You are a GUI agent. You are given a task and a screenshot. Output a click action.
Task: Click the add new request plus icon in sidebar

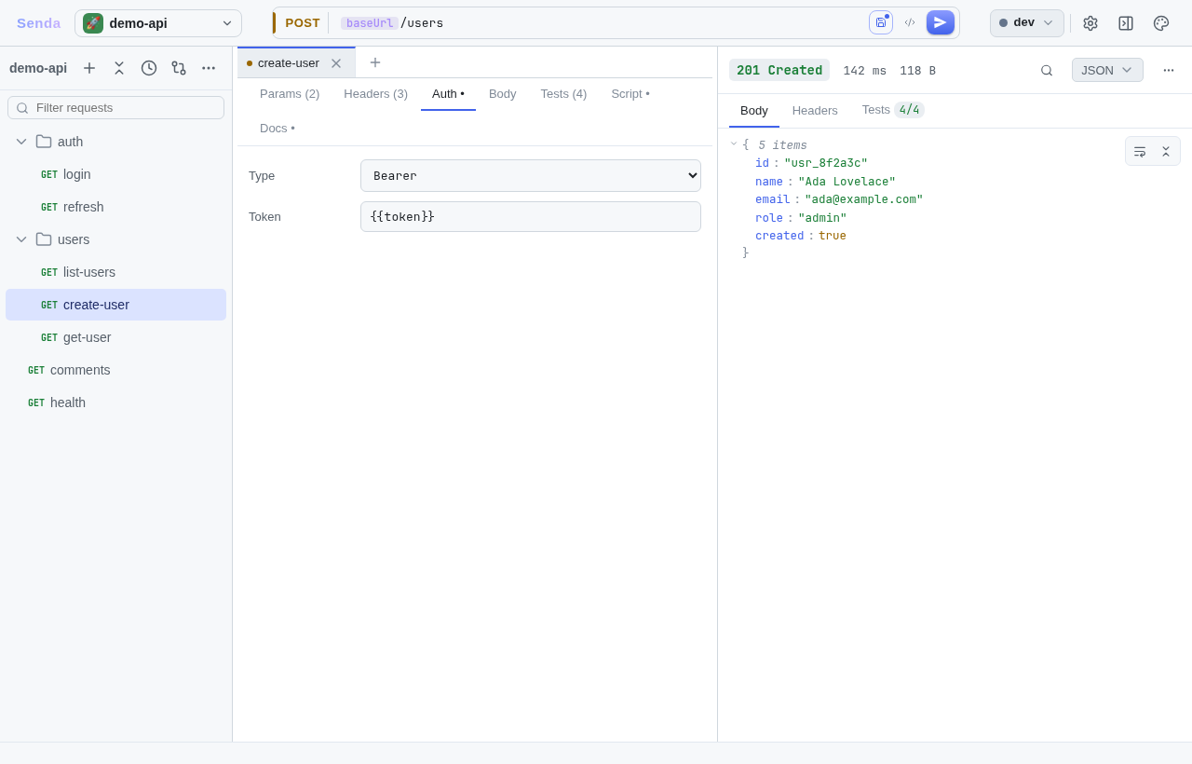point(89,68)
